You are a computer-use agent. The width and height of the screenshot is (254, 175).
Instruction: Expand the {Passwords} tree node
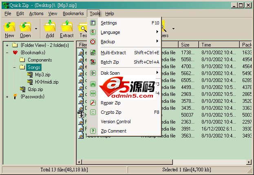pos(7,97)
